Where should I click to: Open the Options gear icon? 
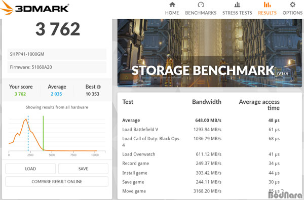[292, 5]
